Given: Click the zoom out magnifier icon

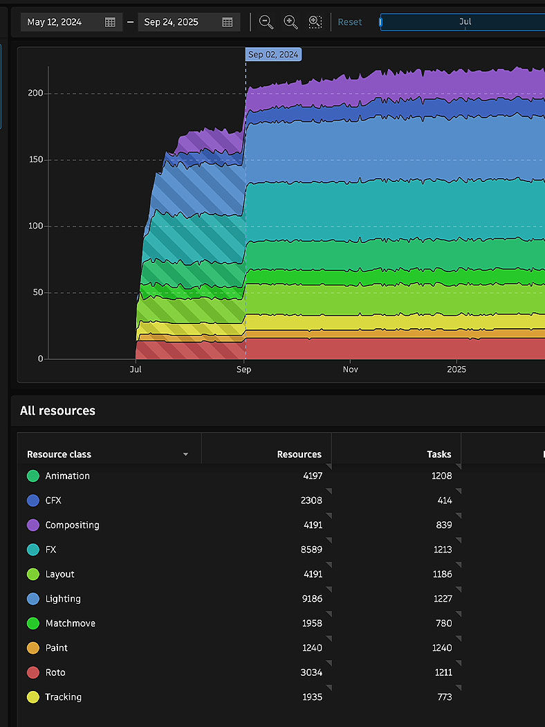Looking at the screenshot, I should click(266, 21).
